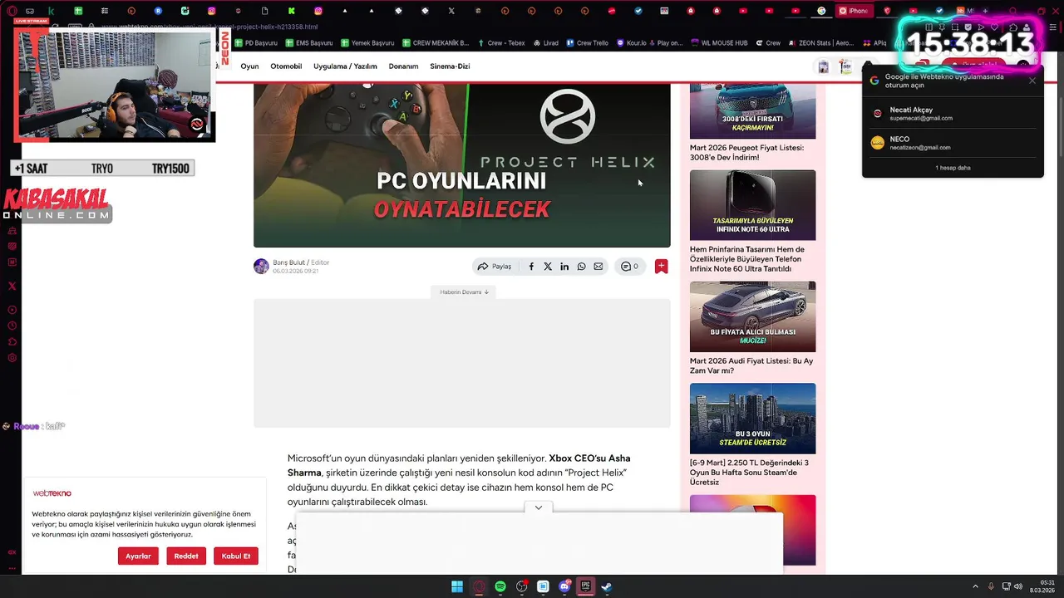This screenshot has height=598, width=1064.
Task: Open History clock icon in sidebar
Action: point(12,326)
